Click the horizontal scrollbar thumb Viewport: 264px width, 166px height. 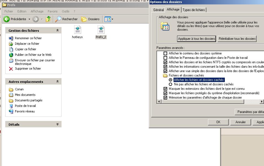(203, 101)
